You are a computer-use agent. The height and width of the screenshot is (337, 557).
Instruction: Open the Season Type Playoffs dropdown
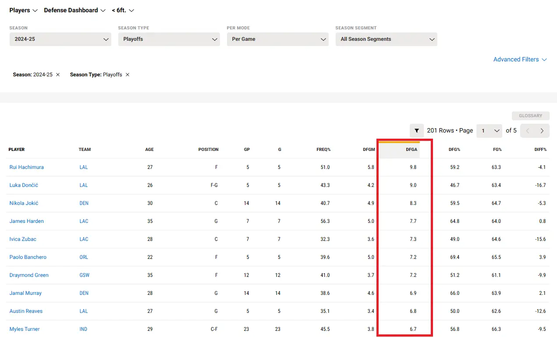pos(169,39)
